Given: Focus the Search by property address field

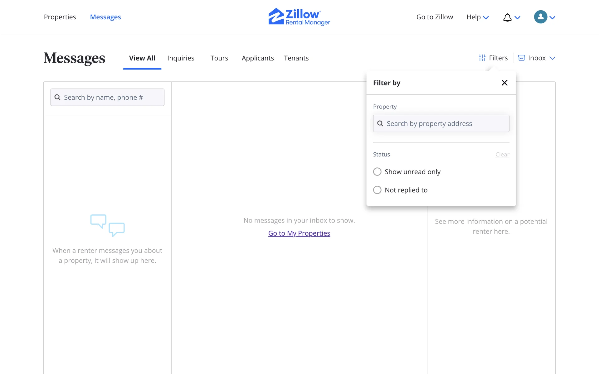Looking at the screenshot, I should point(446,123).
